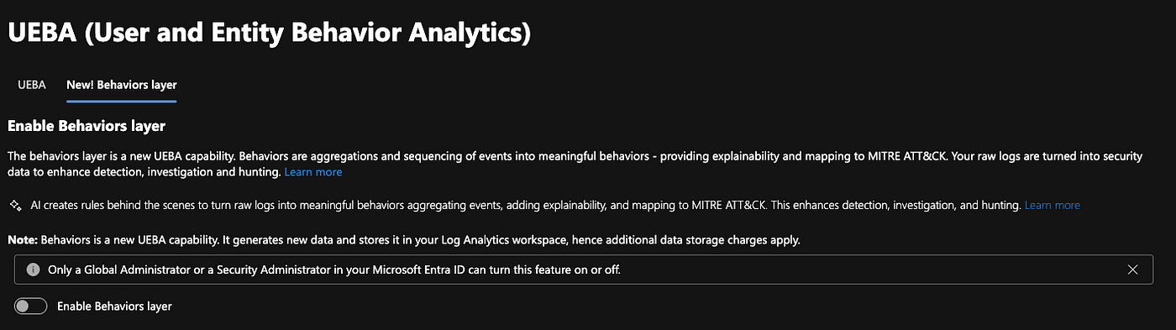
Task: Open Learn more link in the AI paragraph
Action: (1052, 205)
